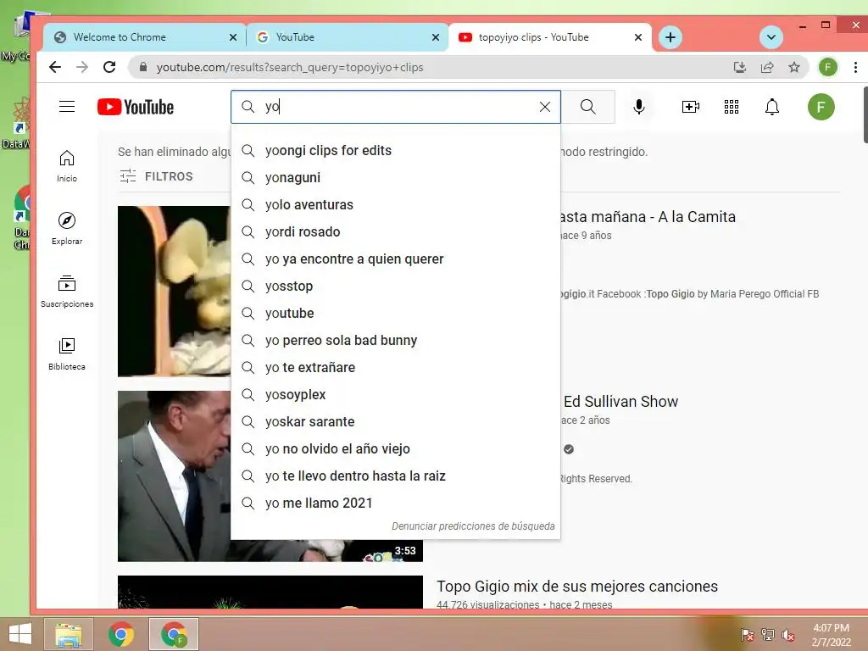Click the page vertical scrollbar
Screen dimensions: 868x651
click(865, 114)
